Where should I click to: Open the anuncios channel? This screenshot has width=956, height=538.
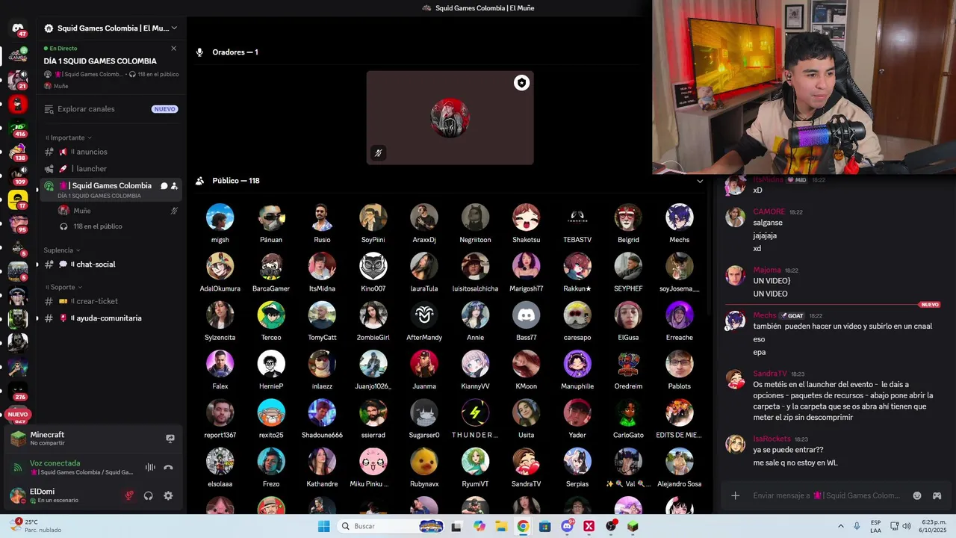[x=111, y=152]
